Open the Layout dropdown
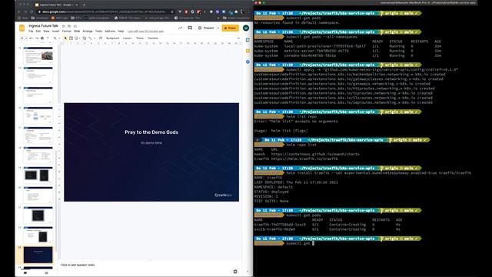The height and width of the screenshot is (277, 492). pyautogui.click(x=128, y=38)
